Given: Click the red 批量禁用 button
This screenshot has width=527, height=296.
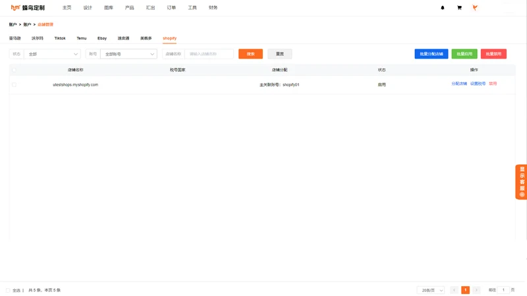Looking at the screenshot, I should (x=493, y=54).
